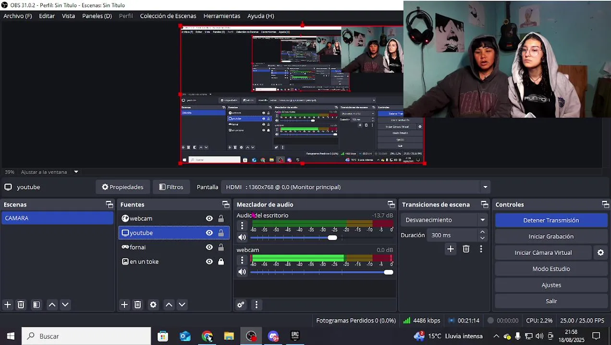The height and width of the screenshot is (345, 611).
Task: Pop out the Transiciones de escena panel
Action: pyautogui.click(x=484, y=205)
